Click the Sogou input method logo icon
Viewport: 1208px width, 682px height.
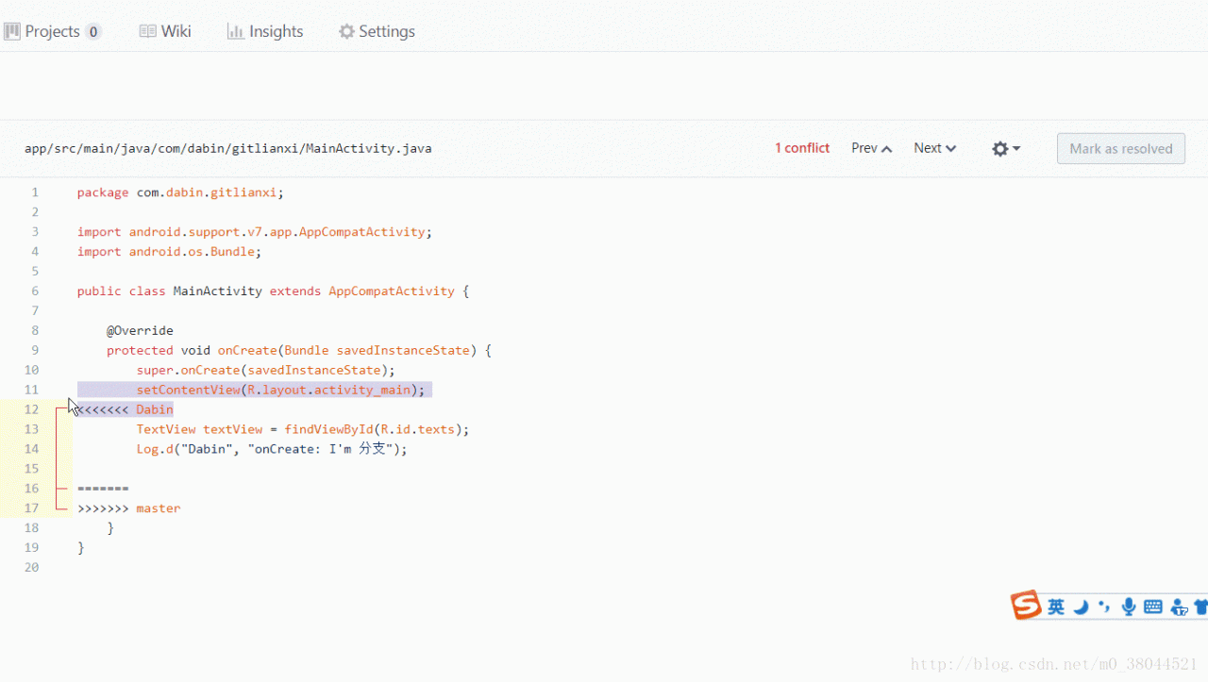(1026, 606)
